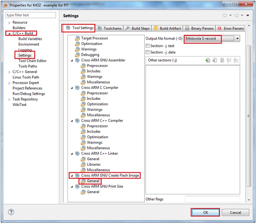The width and height of the screenshot is (257, 224).
Task: Click the help question mark icon
Action: pyautogui.click(x=11, y=212)
